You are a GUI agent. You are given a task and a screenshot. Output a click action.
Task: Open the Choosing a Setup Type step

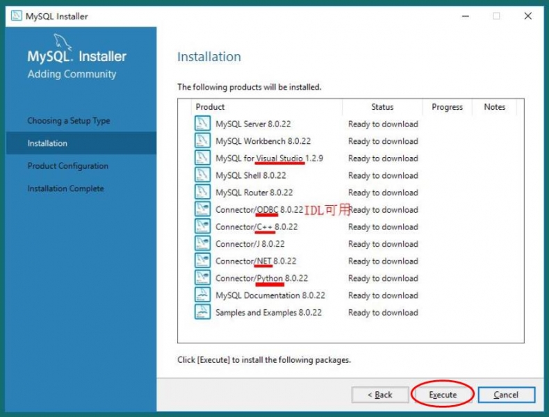69,121
